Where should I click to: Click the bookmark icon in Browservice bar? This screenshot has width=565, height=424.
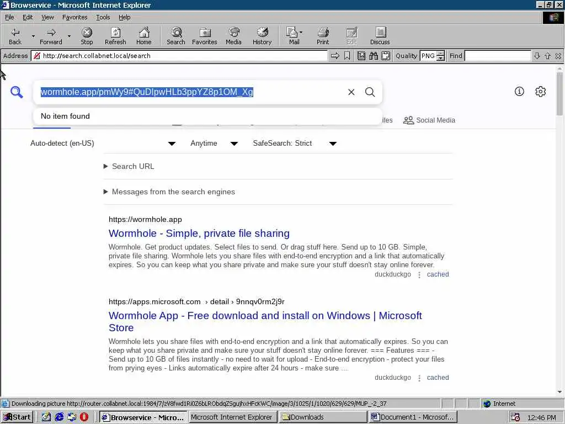[347, 56]
